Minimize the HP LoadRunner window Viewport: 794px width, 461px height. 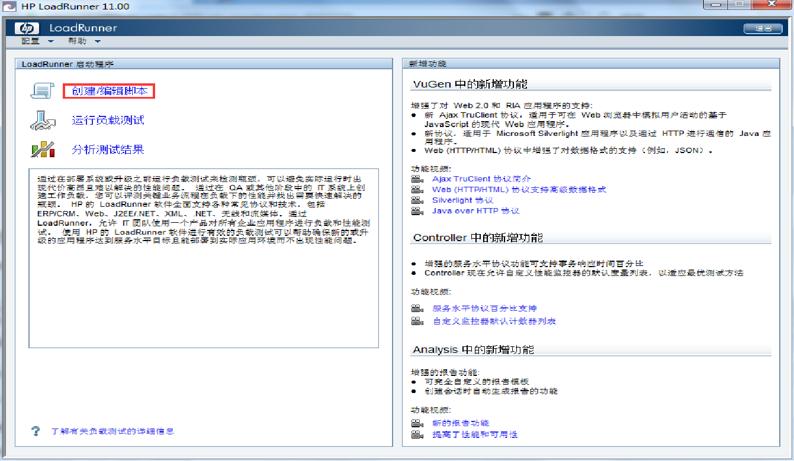click(715, 5)
